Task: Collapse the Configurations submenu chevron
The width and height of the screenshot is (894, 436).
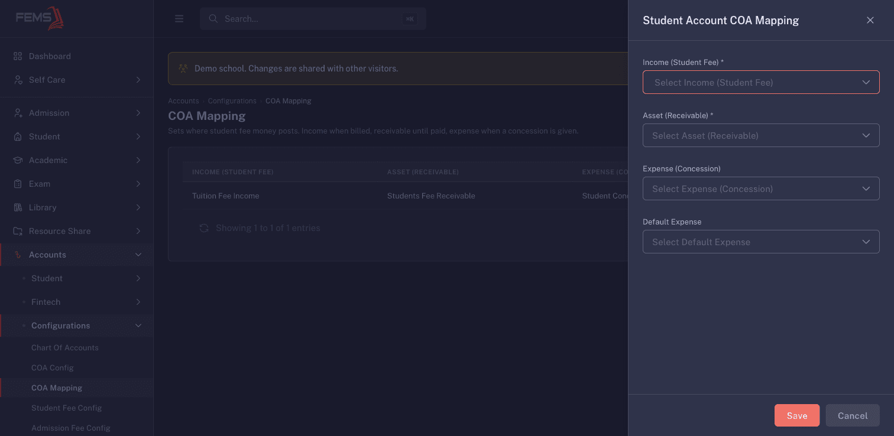Action: [x=138, y=326]
